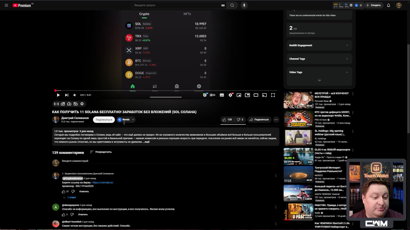Like the alexeypayunov comment
The width and height of the screenshot is (410, 230).
[64, 215]
